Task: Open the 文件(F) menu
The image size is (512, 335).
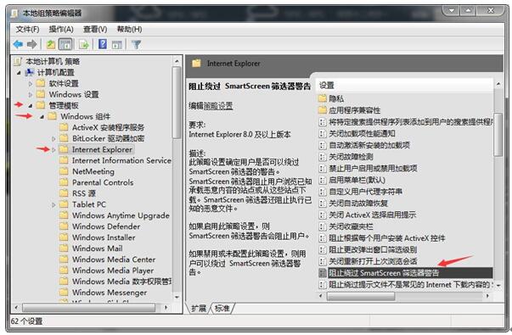Action: click(x=28, y=30)
